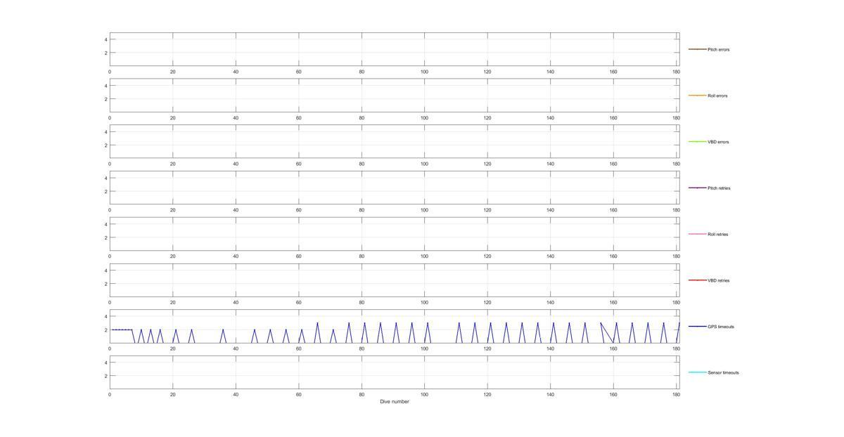
Task: Click the purple Pitch retries legend line
Action: [x=697, y=188]
